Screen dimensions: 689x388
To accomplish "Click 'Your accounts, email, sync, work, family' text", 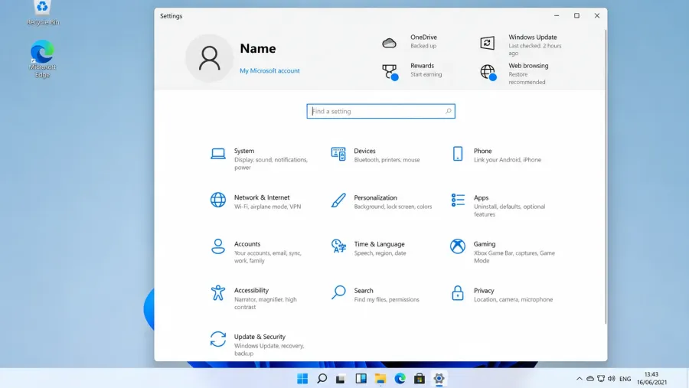I will (x=268, y=256).
